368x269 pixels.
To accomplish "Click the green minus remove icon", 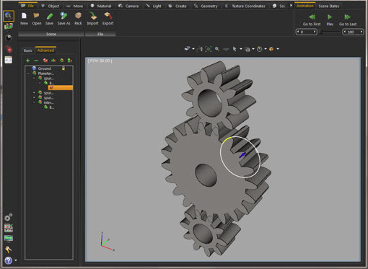I will pos(36,61).
